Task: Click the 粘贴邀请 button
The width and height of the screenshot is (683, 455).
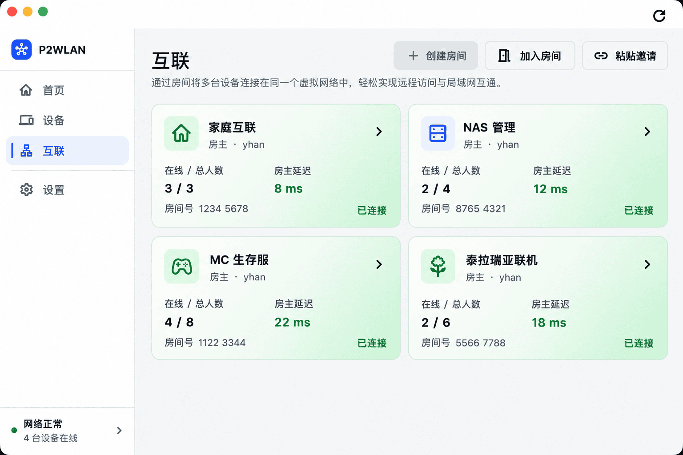Action: point(625,56)
